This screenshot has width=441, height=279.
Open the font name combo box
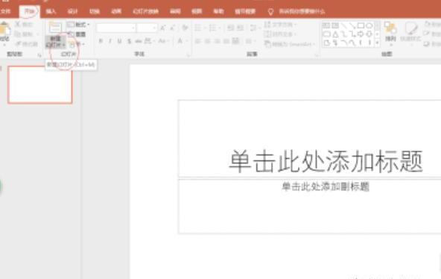pyautogui.click(x=115, y=28)
